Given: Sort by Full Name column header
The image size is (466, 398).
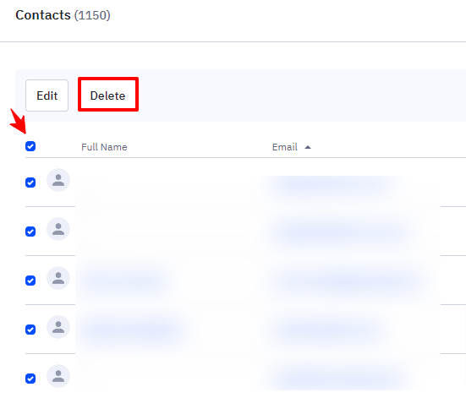Looking at the screenshot, I should [x=104, y=147].
